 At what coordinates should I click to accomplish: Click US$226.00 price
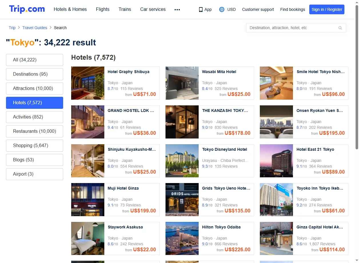(238, 250)
